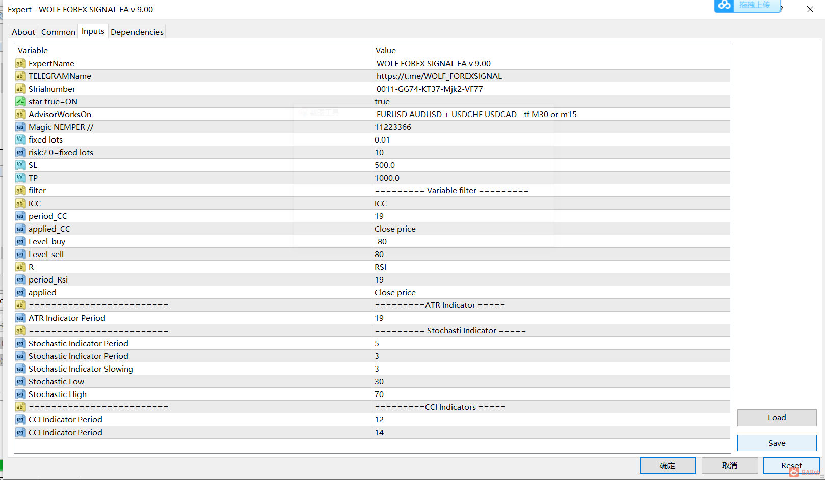Select the ExpertName value WOLF FOREX SIGNAL EA

tap(434, 63)
